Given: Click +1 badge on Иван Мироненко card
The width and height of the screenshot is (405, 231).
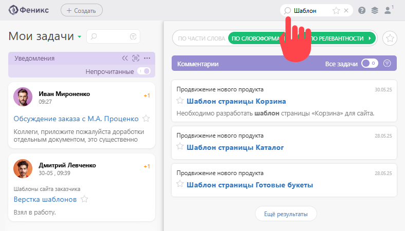Looking at the screenshot, I should pos(146,96).
